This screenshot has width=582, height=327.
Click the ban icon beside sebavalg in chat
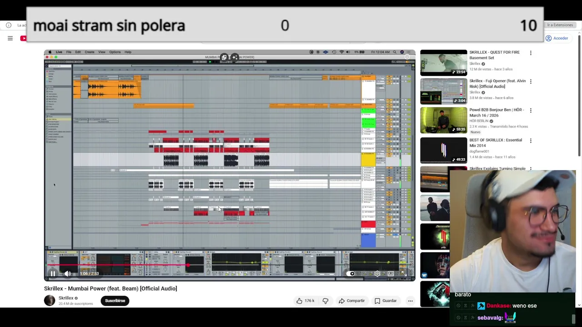(458, 318)
